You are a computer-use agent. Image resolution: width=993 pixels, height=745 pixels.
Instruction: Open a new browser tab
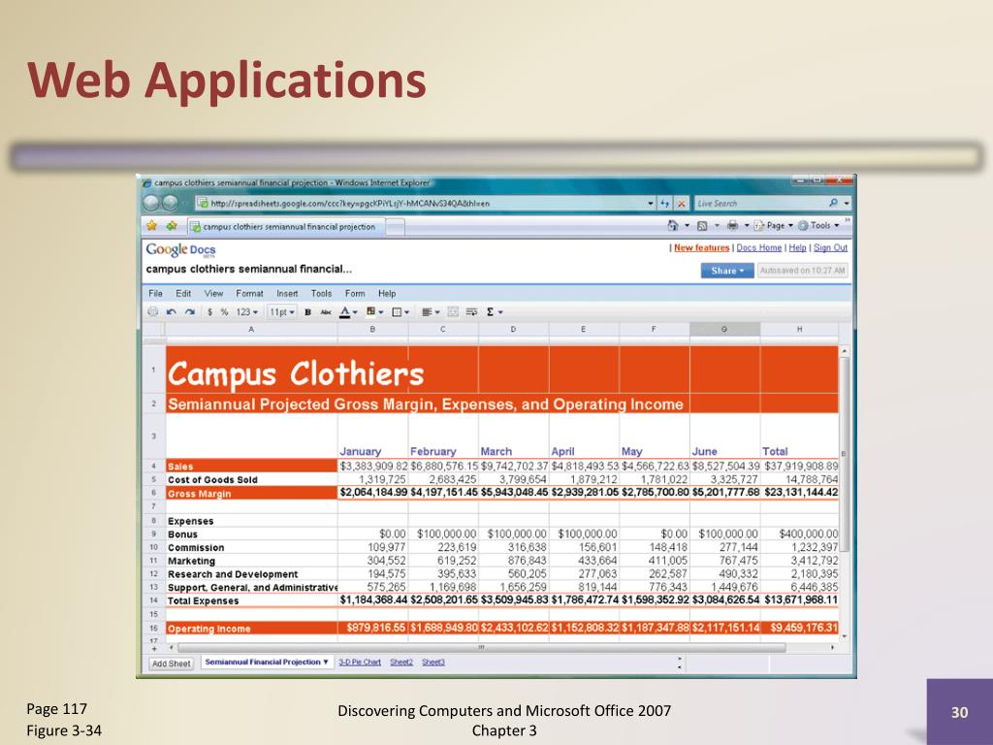tap(396, 227)
